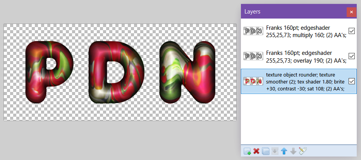This screenshot has height=160, width=361.
Task: Duplicate the selected layer
Action: [266, 151]
